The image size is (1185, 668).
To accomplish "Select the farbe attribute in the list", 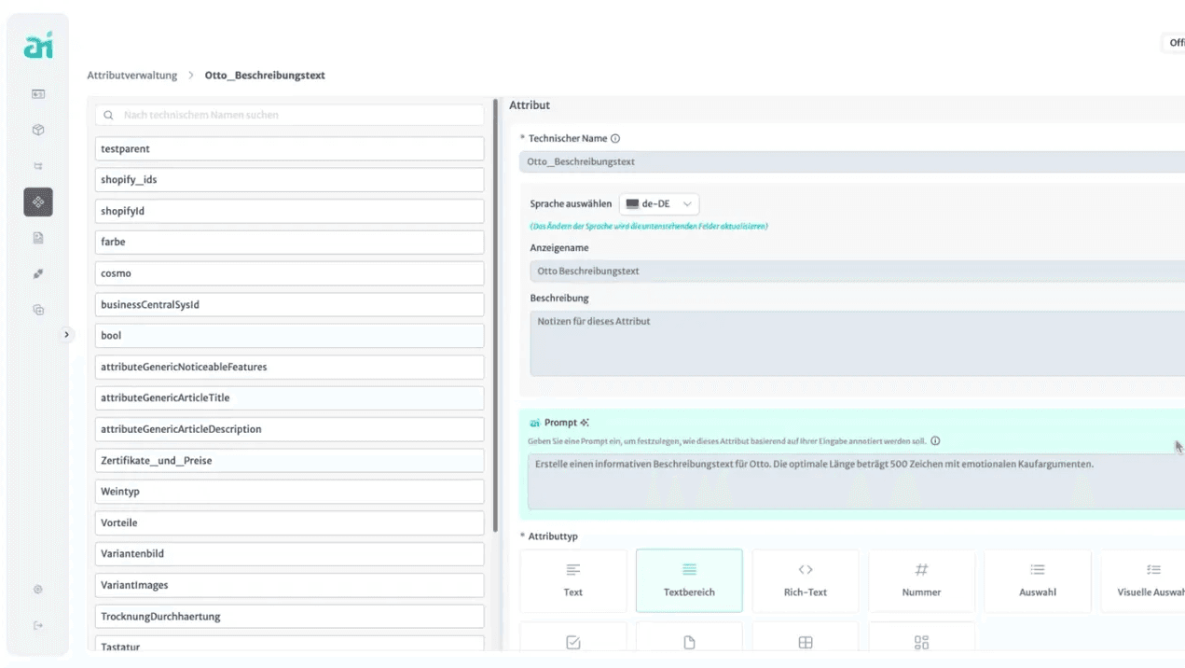I will [x=289, y=242].
